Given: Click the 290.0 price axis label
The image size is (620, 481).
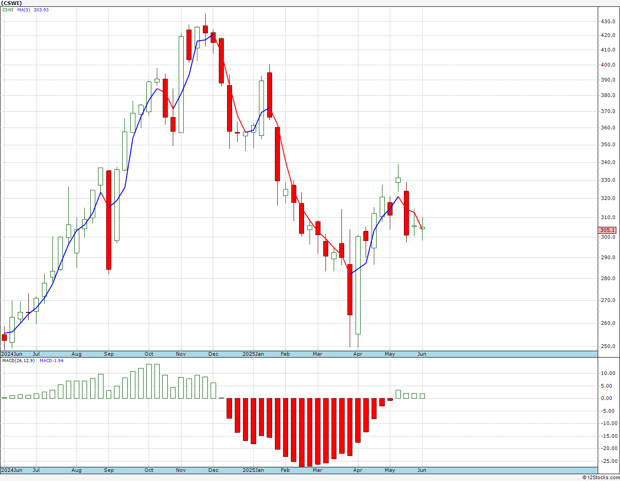Looking at the screenshot, I should coord(608,258).
